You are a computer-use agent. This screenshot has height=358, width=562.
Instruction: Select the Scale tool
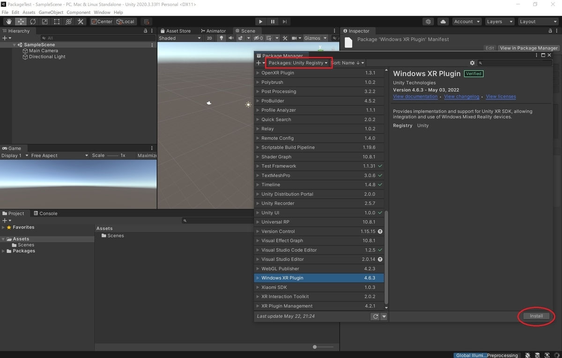(44, 21)
